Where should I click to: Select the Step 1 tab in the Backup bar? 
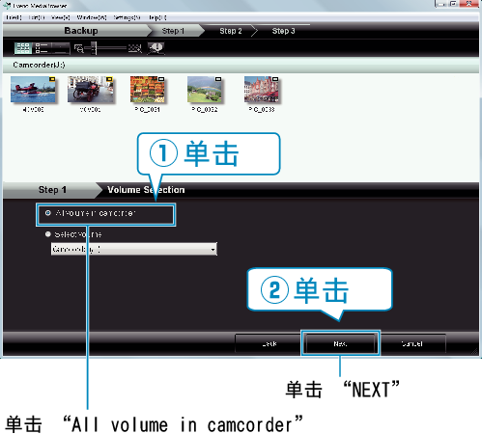tap(173, 31)
